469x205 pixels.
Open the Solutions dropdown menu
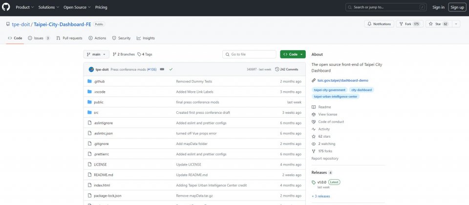point(49,7)
